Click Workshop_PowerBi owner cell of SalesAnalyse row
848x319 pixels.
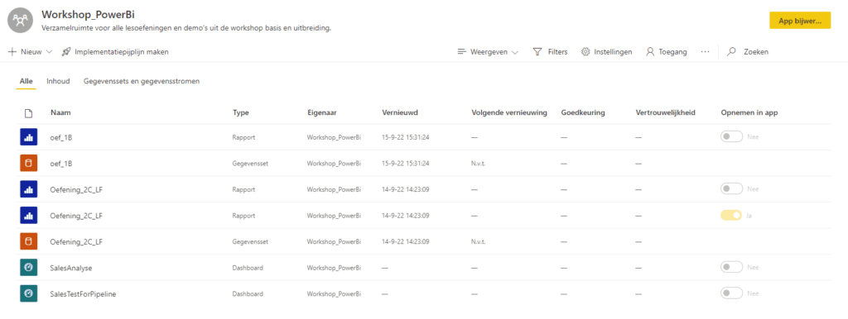[334, 267]
